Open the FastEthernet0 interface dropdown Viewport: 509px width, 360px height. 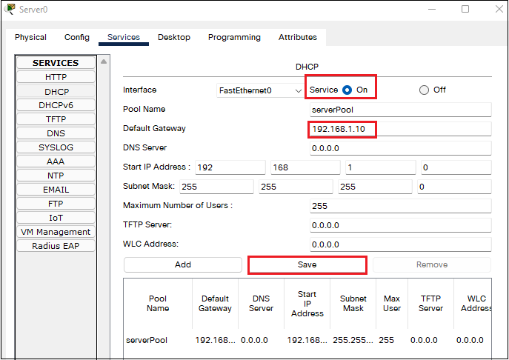coord(259,90)
